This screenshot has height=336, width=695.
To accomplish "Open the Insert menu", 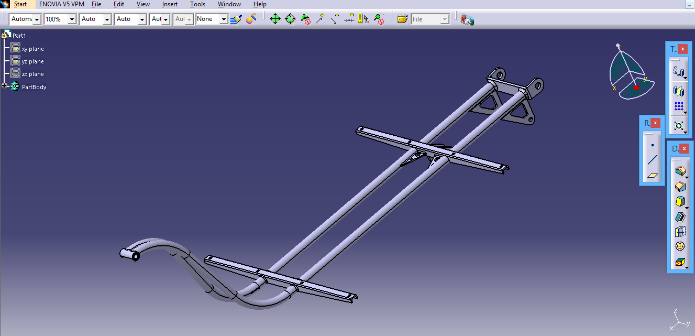I will pyautogui.click(x=170, y=4).
